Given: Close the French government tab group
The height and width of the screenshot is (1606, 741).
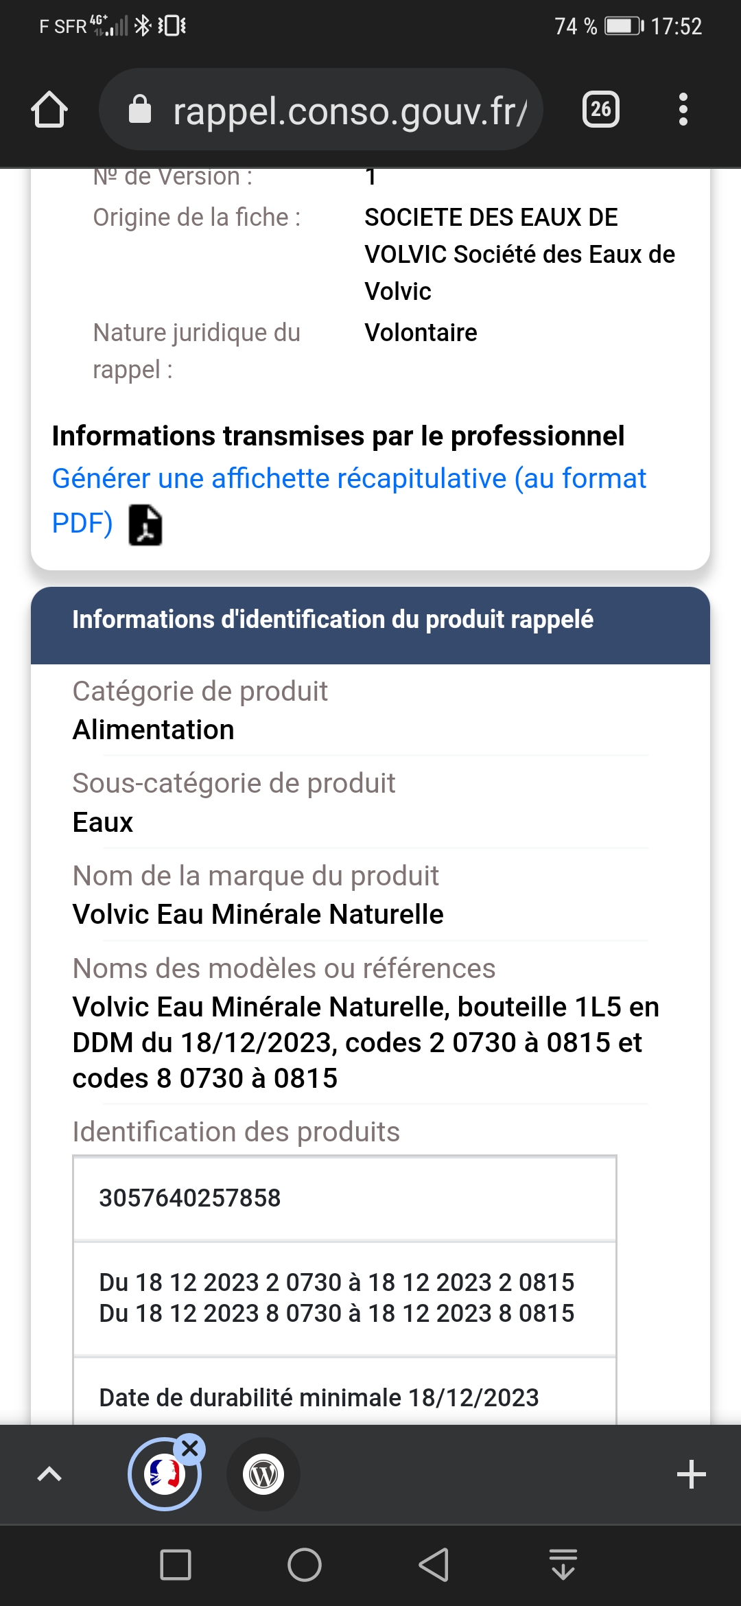Looking at the screenshot, I should pos(190,1449).
